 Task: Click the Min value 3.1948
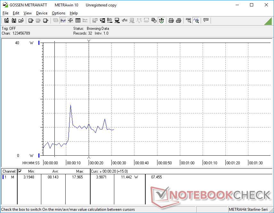pyautogui.click(x=29, y=177)
